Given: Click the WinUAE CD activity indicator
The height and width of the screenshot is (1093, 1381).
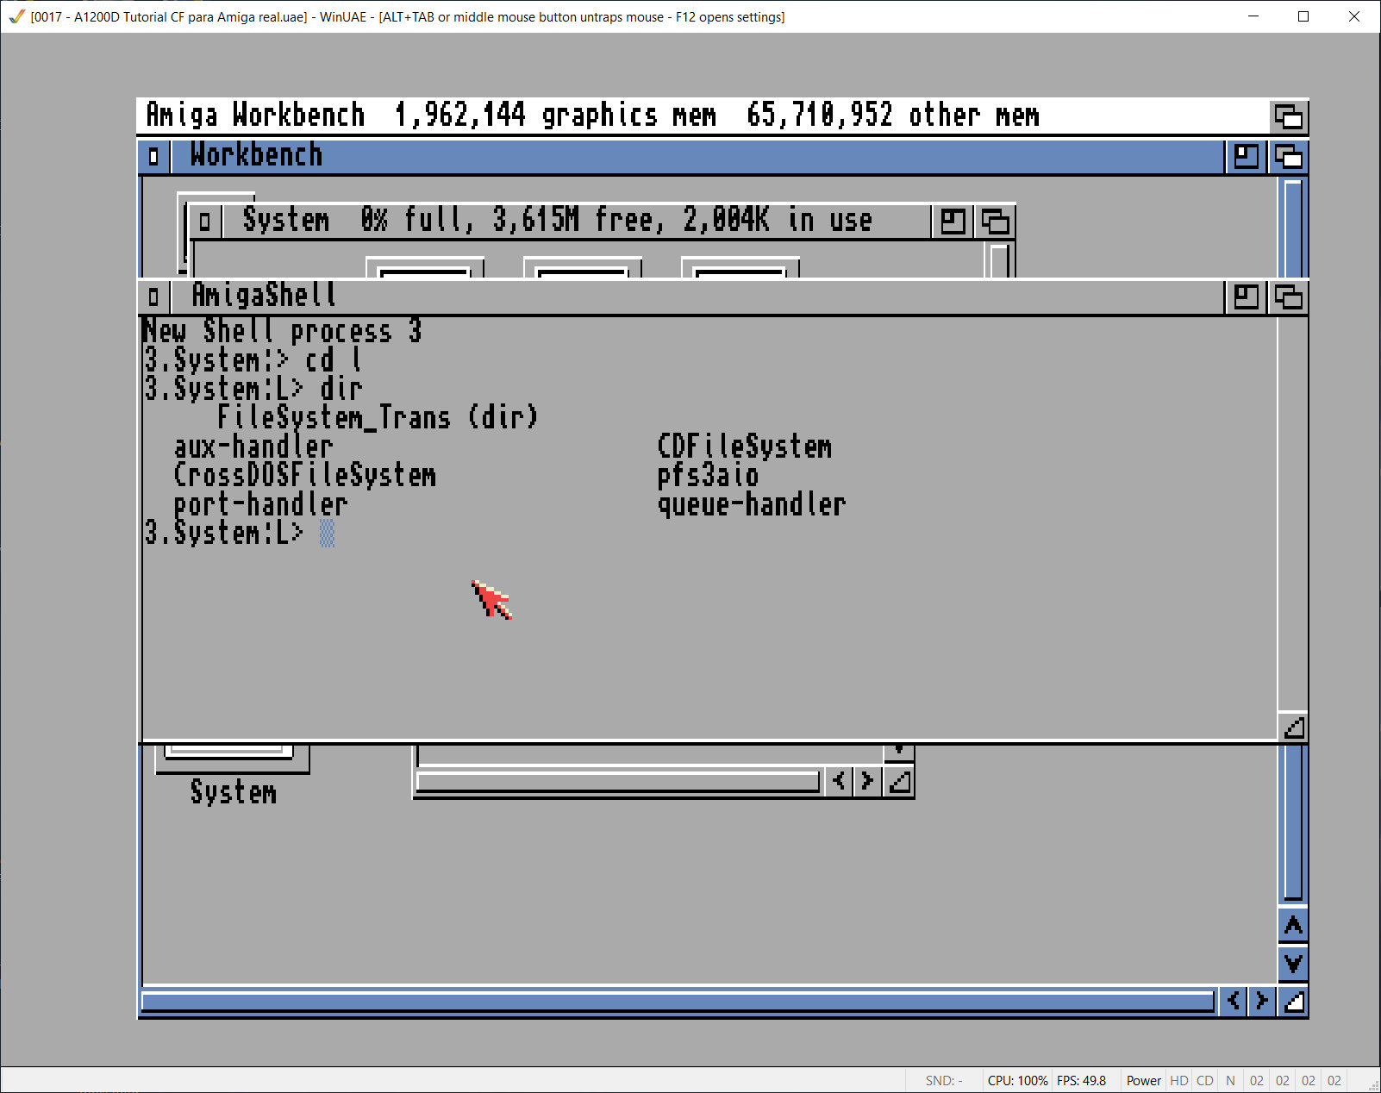Looking at the screenshot, I should 1205,1081.
